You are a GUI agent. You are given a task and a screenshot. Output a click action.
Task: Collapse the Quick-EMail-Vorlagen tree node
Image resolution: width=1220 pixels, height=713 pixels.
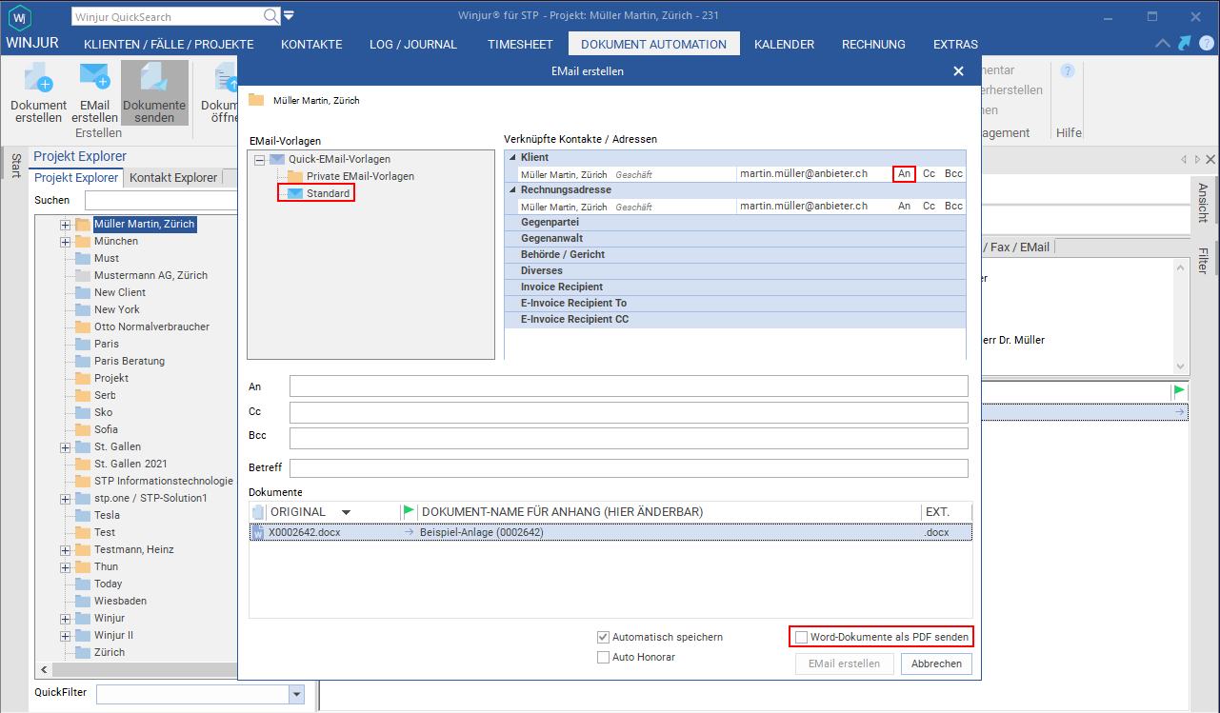click(x=260, y=160)
